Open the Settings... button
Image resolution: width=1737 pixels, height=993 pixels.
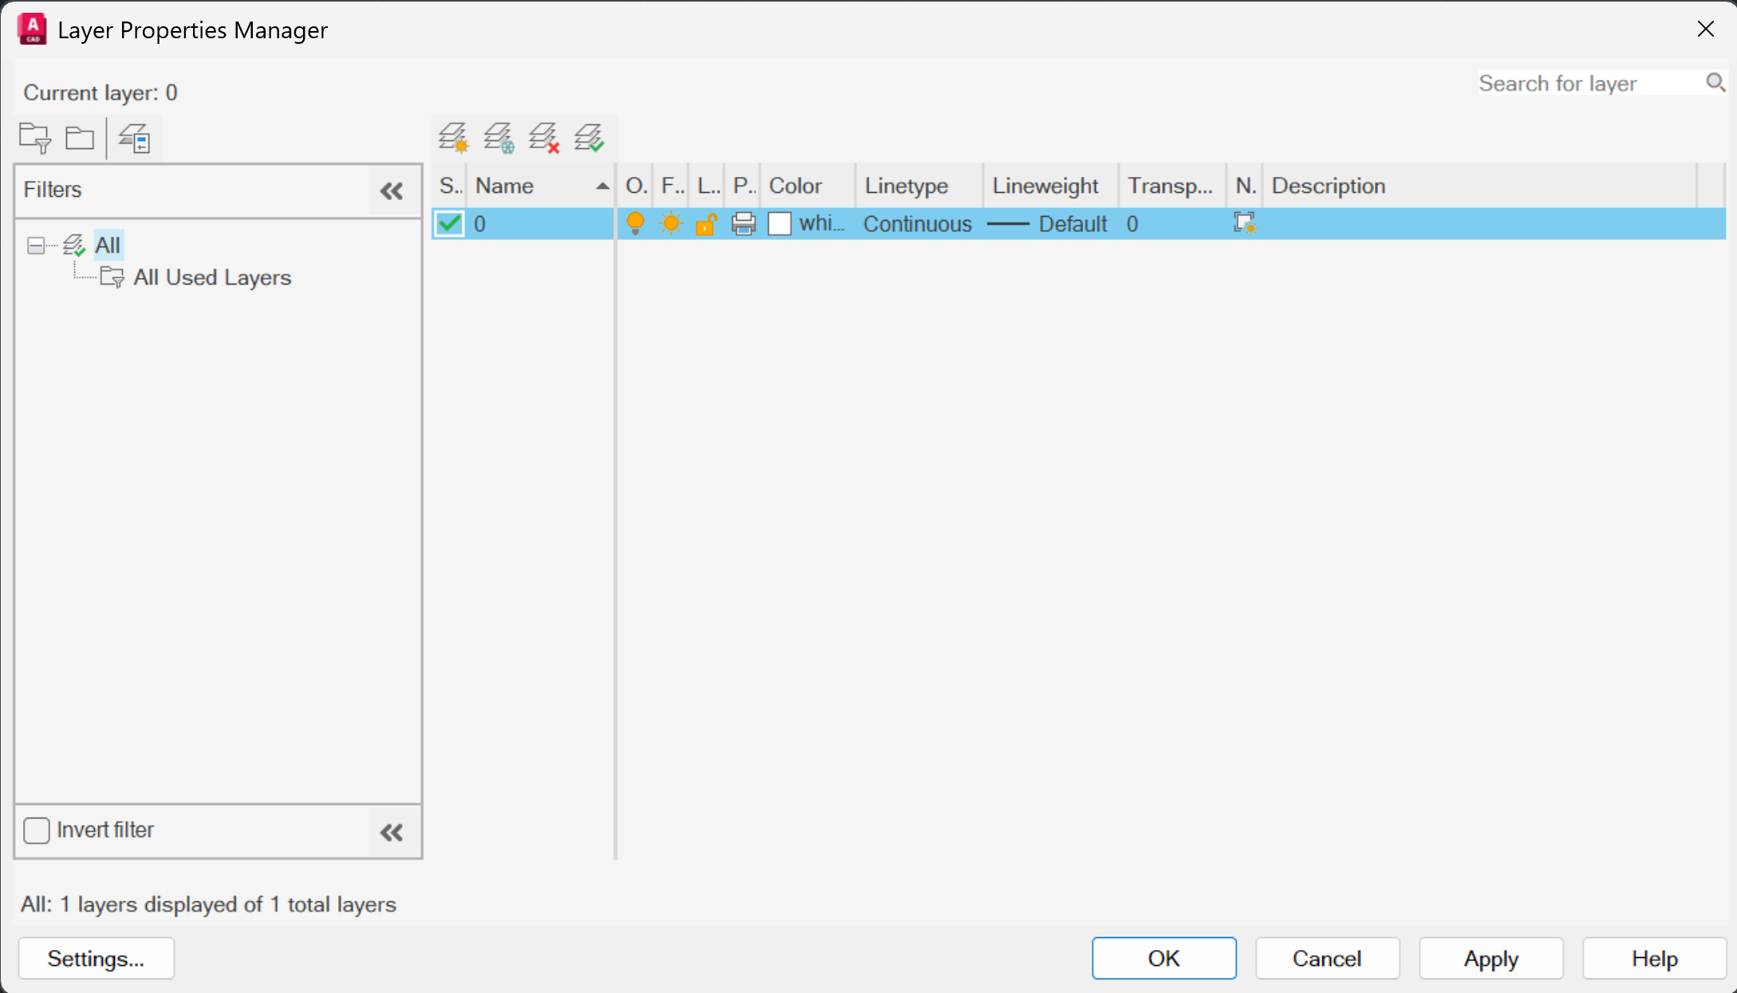point(96,958)
